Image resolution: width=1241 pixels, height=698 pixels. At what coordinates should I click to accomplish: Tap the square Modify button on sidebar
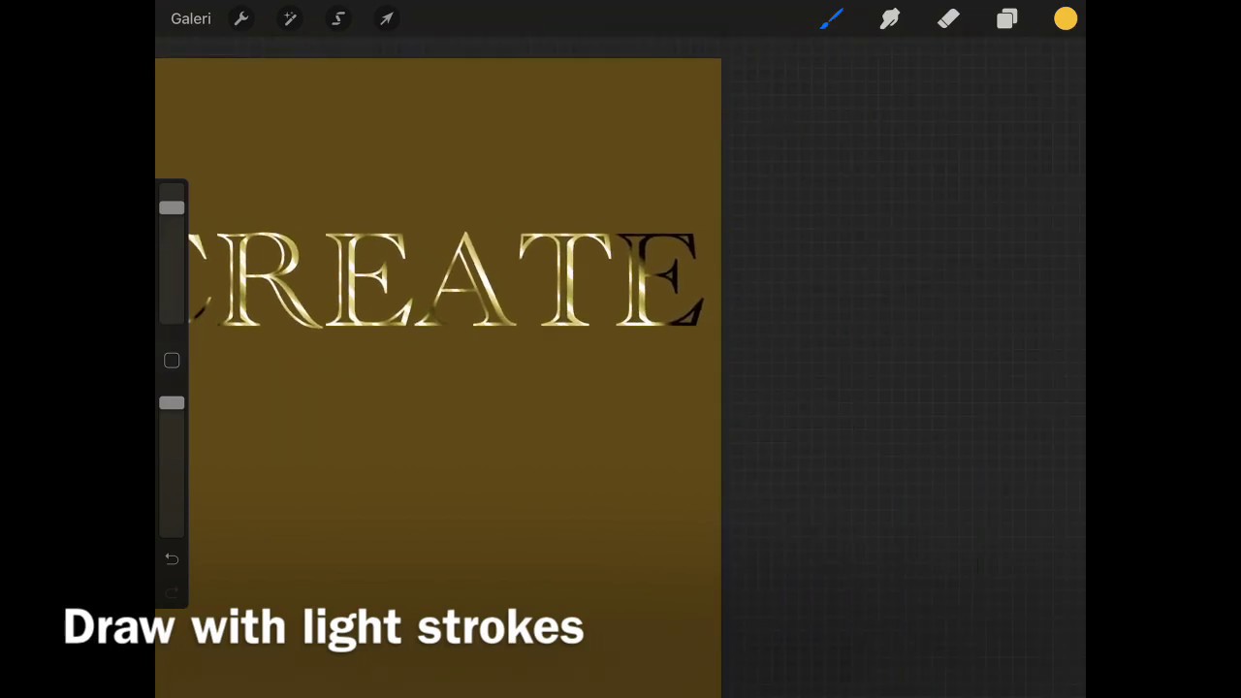(x=172, y=361)
